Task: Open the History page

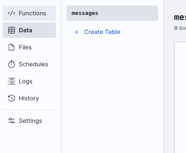Action: [x=29, y=98]
